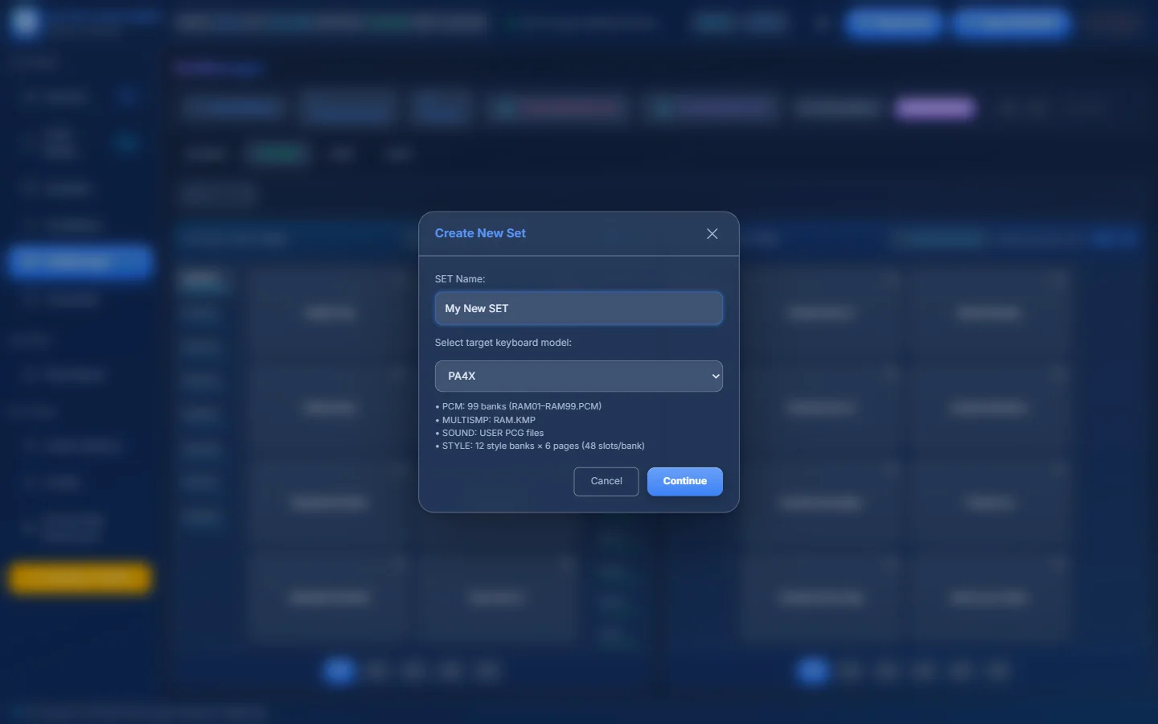Close the Create New Set dialog
The width and height of the screenshot is (1158, 724).
tap(712, 233)
